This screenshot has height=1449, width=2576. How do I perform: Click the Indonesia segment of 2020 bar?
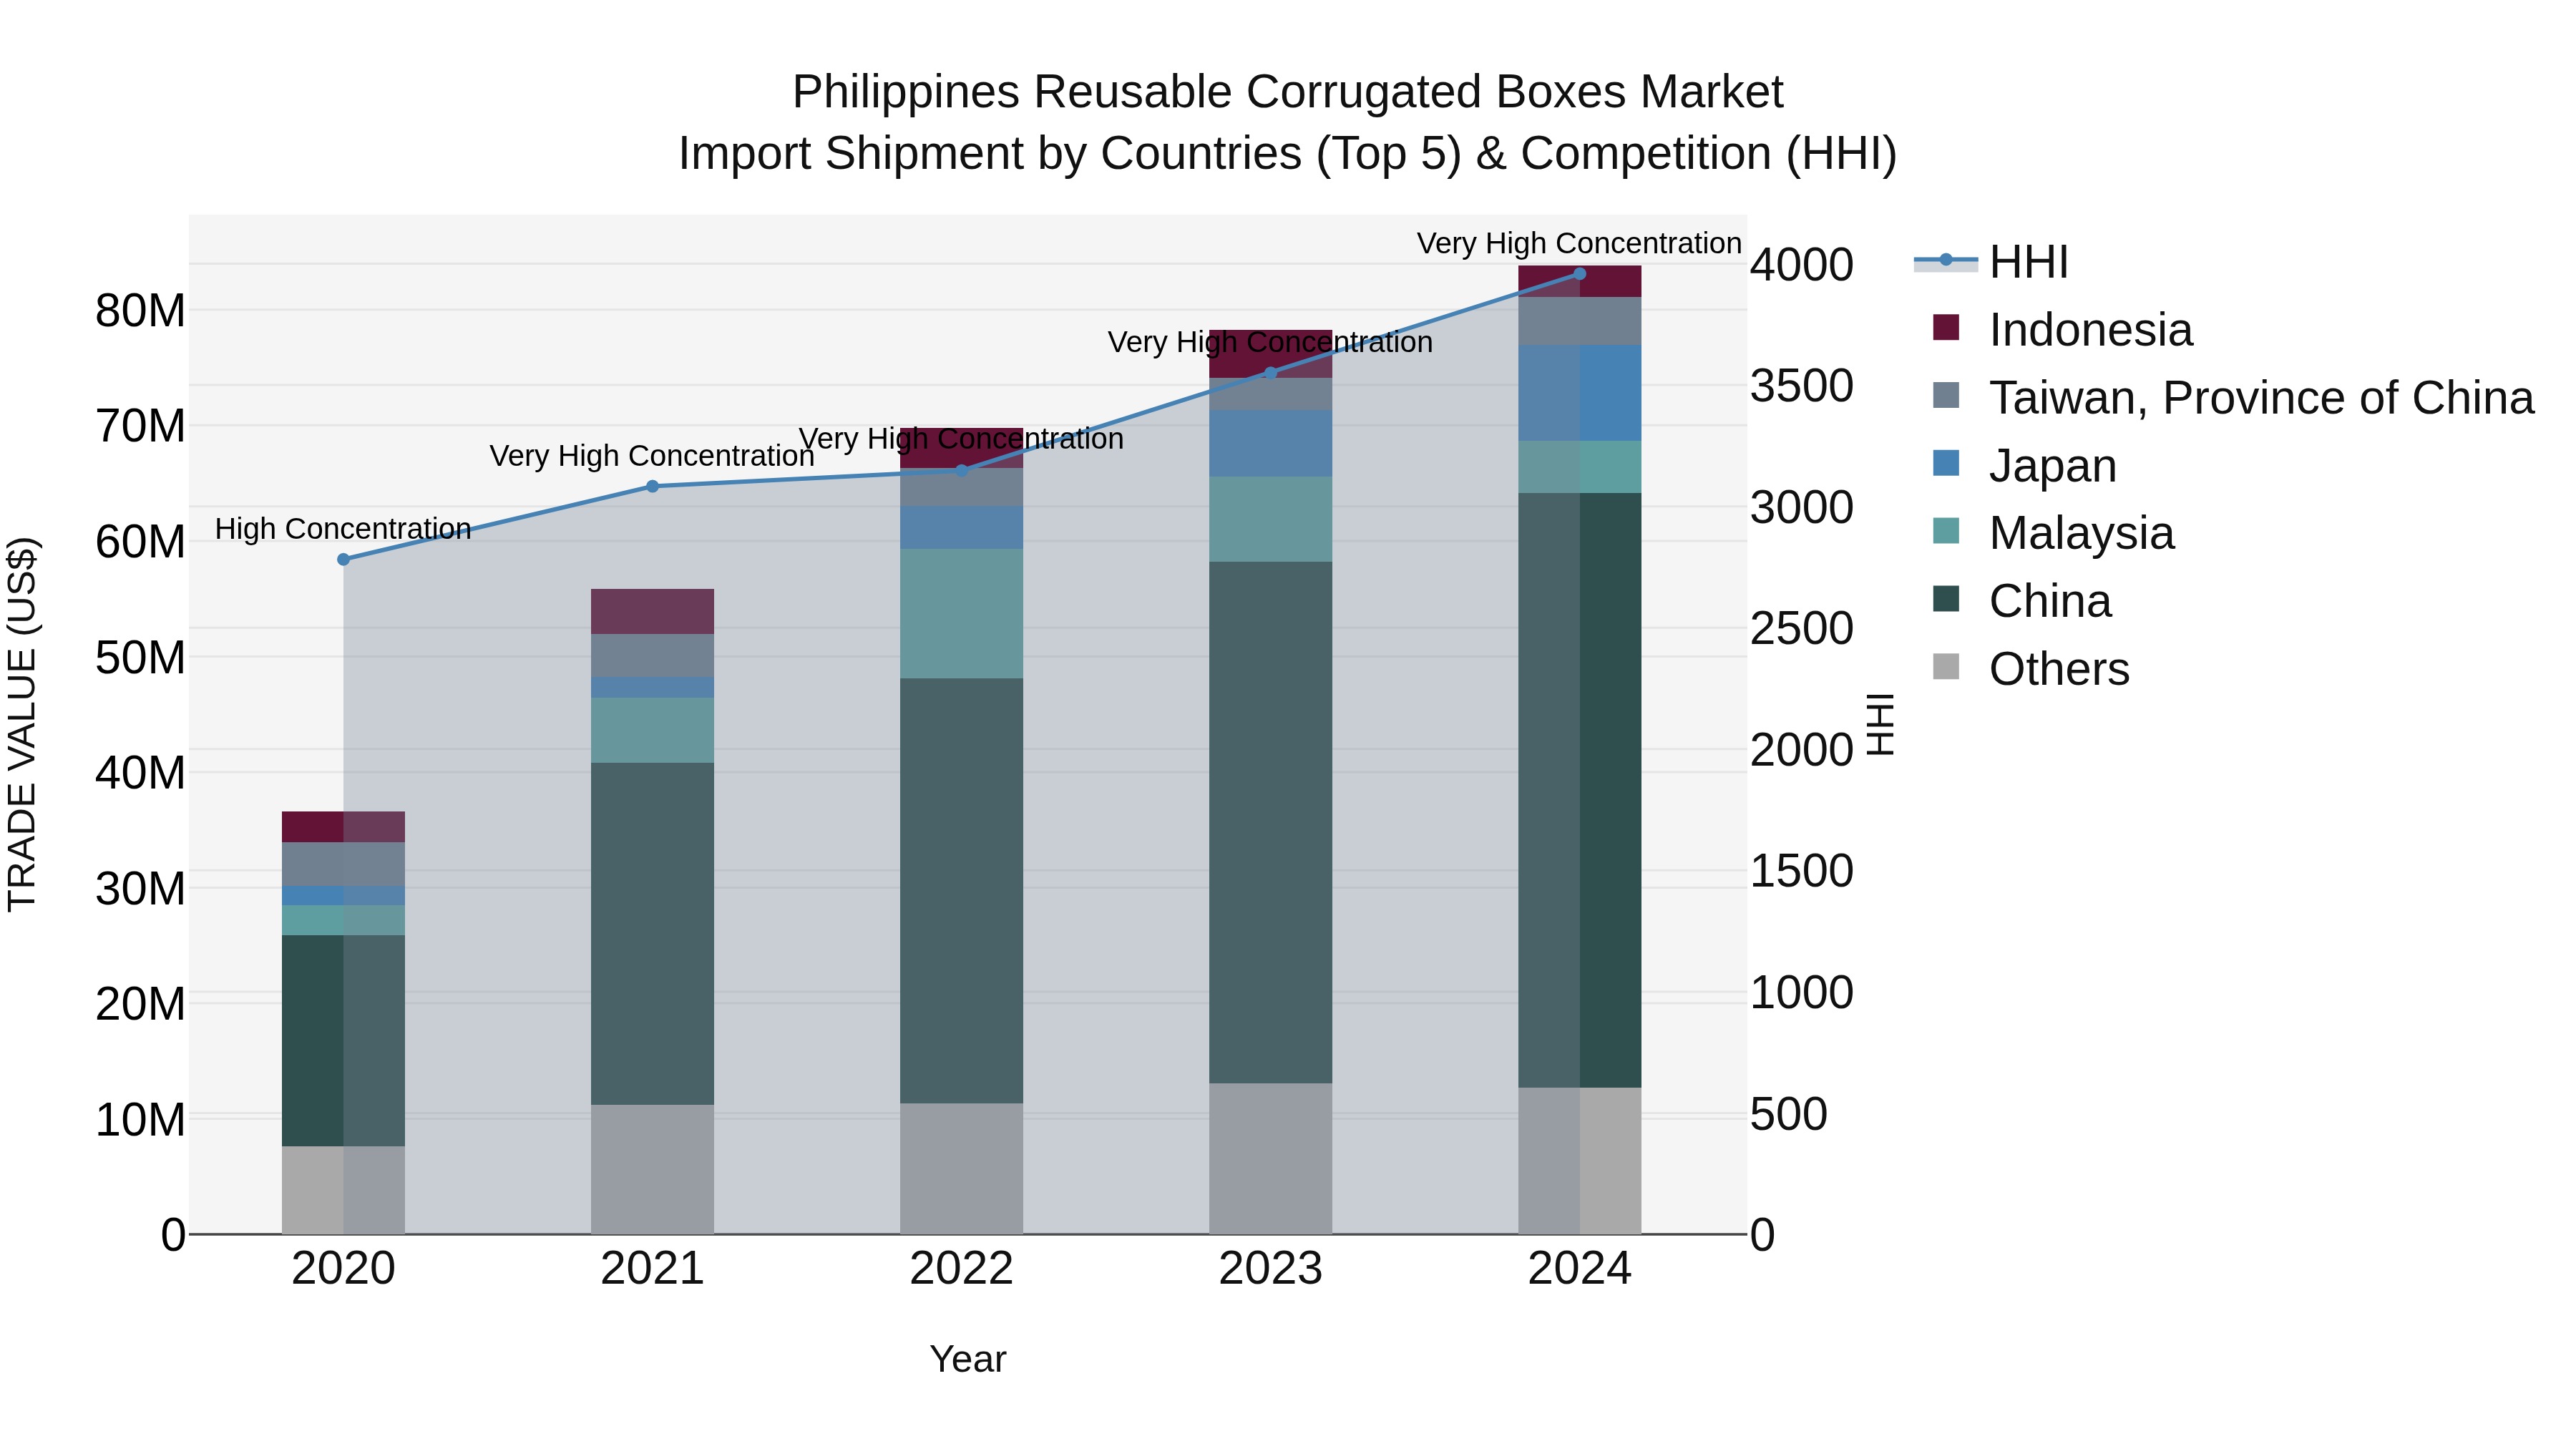click(344, 827)
